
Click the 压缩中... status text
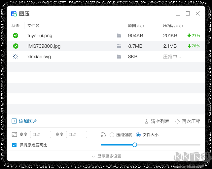coord(172,57)
